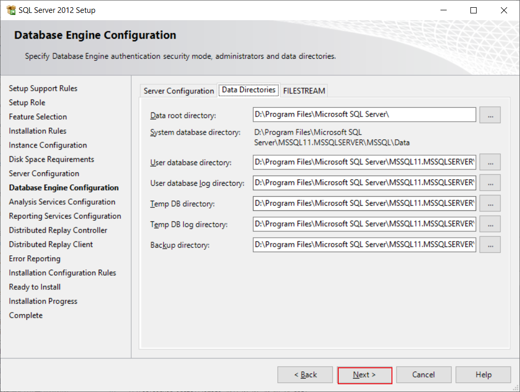
Task: Browse for User database log directory
Action: [490, 183]
